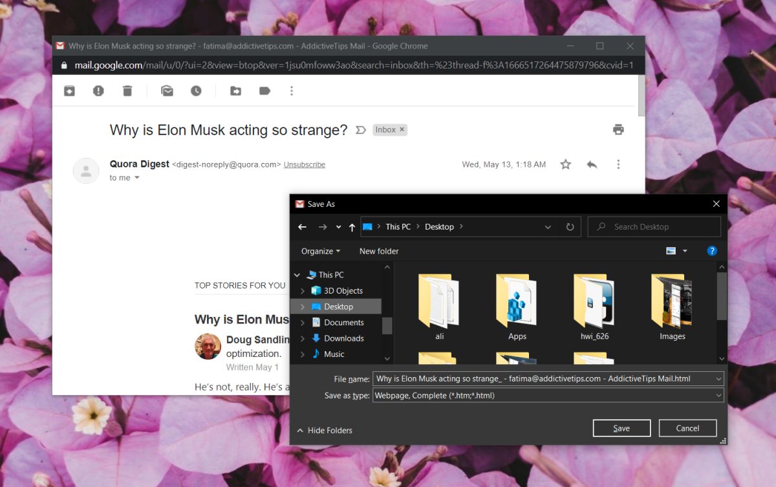Create a New folder
The image size is (776, 487).
click(x=379, y=251)
